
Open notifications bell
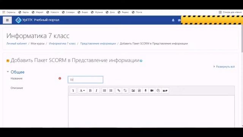point(173,20)
